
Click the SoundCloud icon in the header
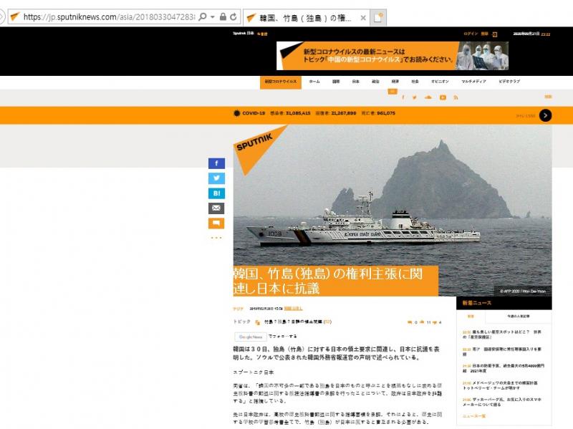[x=428, y=97]
